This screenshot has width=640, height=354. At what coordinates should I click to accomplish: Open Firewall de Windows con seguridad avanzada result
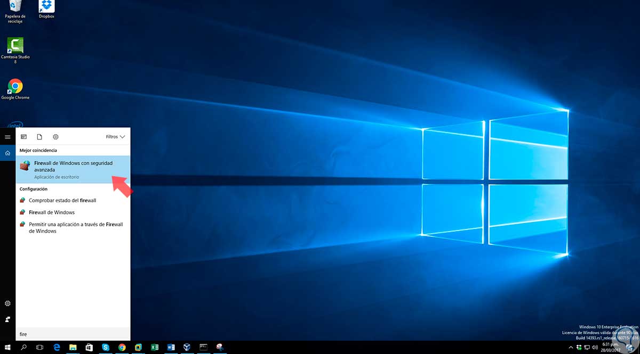tap(73, 169)
